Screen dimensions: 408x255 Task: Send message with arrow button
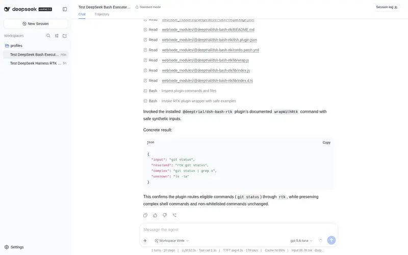coord(331,240)
